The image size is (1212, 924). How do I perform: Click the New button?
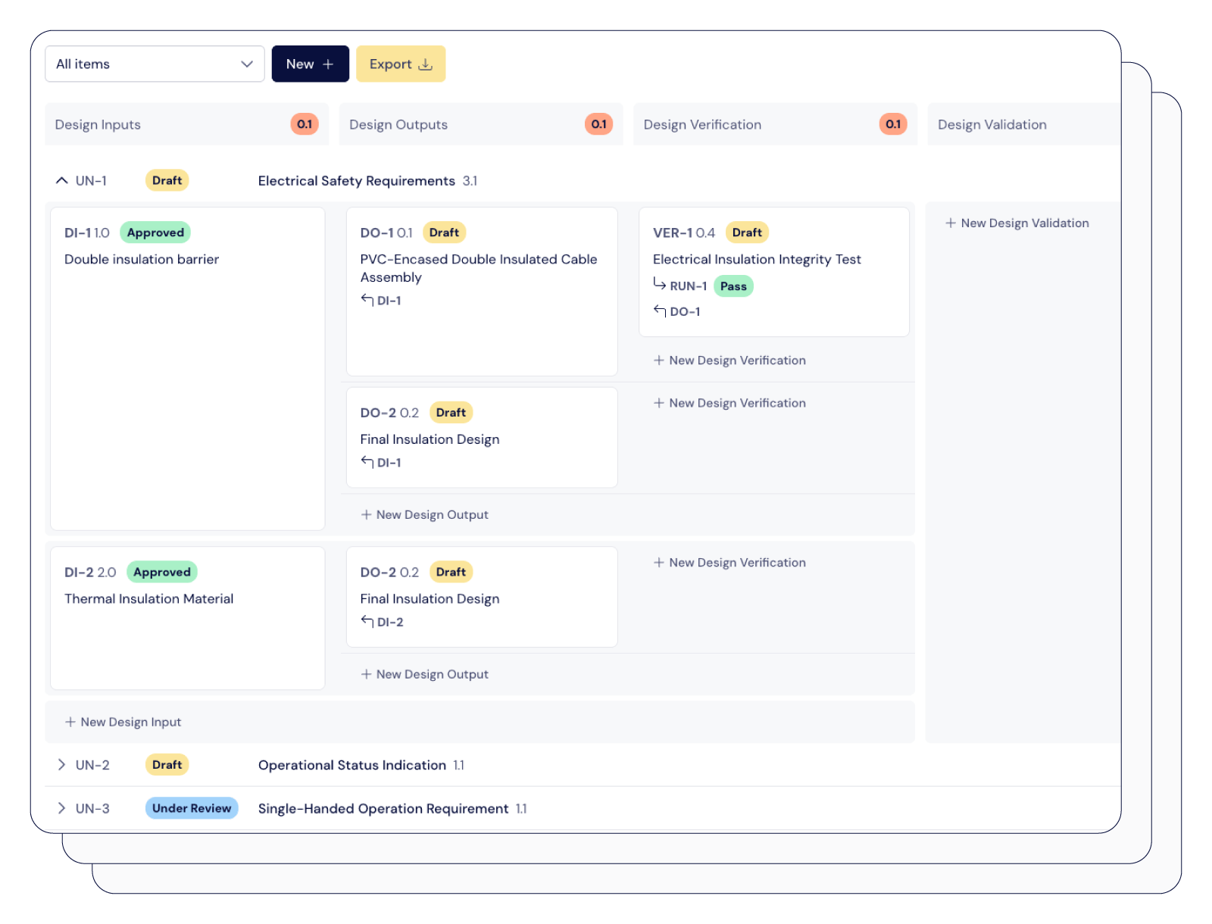[310, 64]
